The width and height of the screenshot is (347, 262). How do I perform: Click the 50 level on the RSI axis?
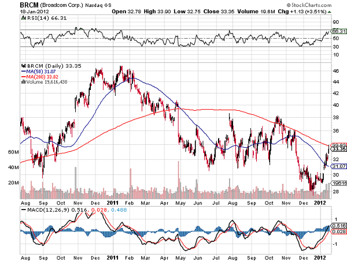point(335,38)
